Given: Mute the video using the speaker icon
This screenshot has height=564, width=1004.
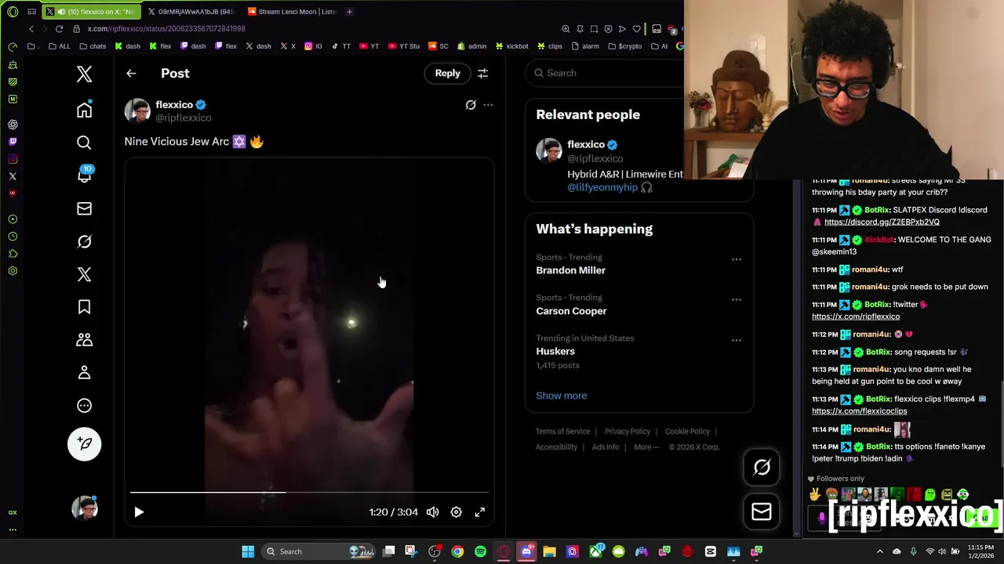Looking at the screenshot, I should (x=432, y=512).
